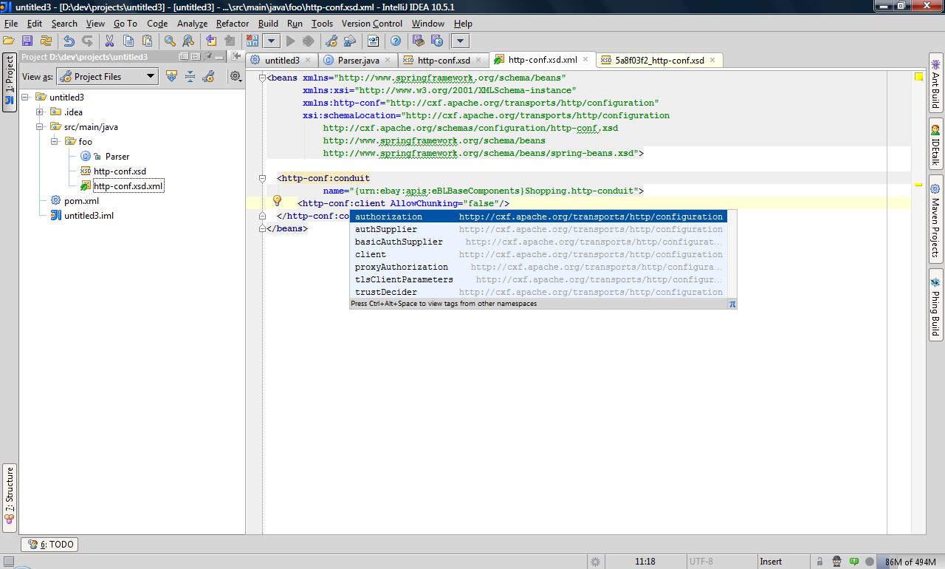
Task: Click the green Run arrow icon
Action: [290, 41]
